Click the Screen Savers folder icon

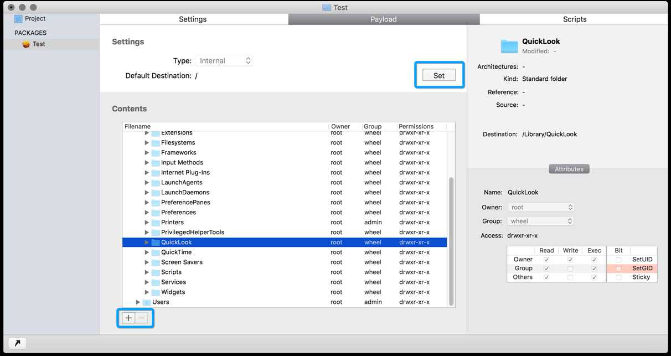pos(156,262)
